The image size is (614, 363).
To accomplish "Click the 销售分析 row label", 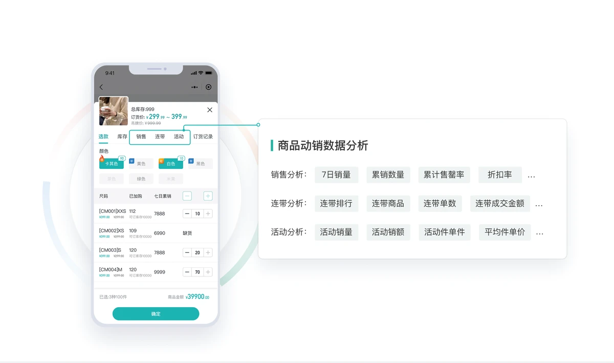I will pyautogui.click(x=289, y=175).
